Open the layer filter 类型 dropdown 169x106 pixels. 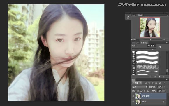click(137, 83)
